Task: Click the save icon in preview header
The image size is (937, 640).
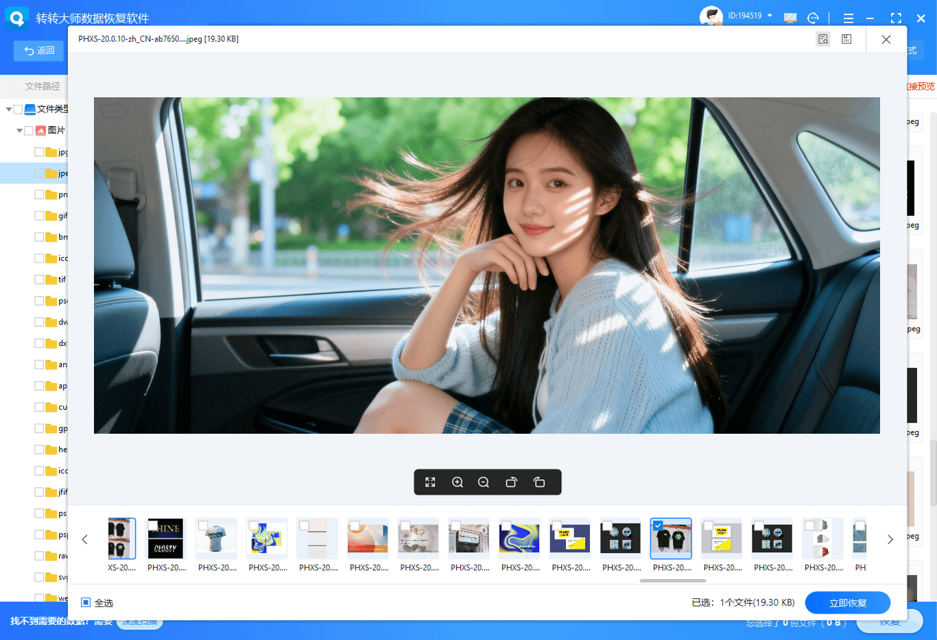Action: pos(846,39)
